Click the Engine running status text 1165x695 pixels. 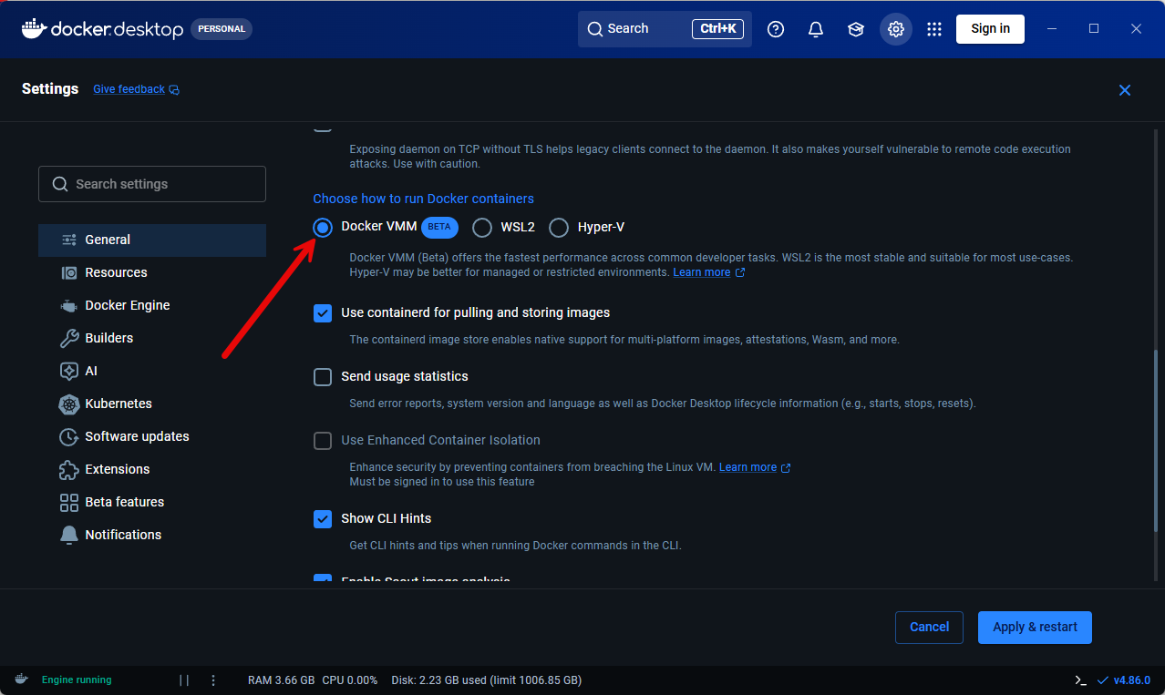77,680
